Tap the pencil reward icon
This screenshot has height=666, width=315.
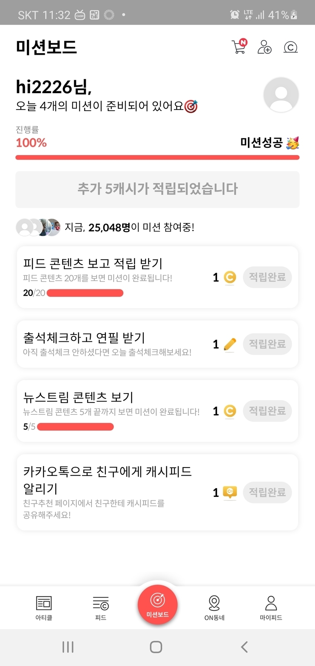[x=230, y=344]
